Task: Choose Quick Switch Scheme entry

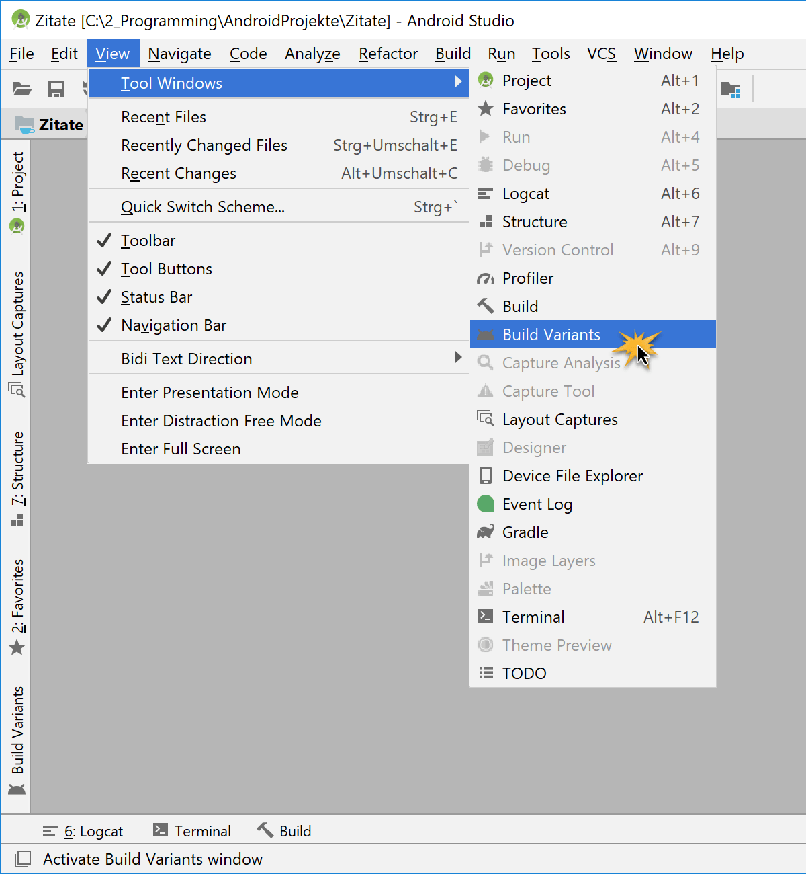Action: coord(279,207)
